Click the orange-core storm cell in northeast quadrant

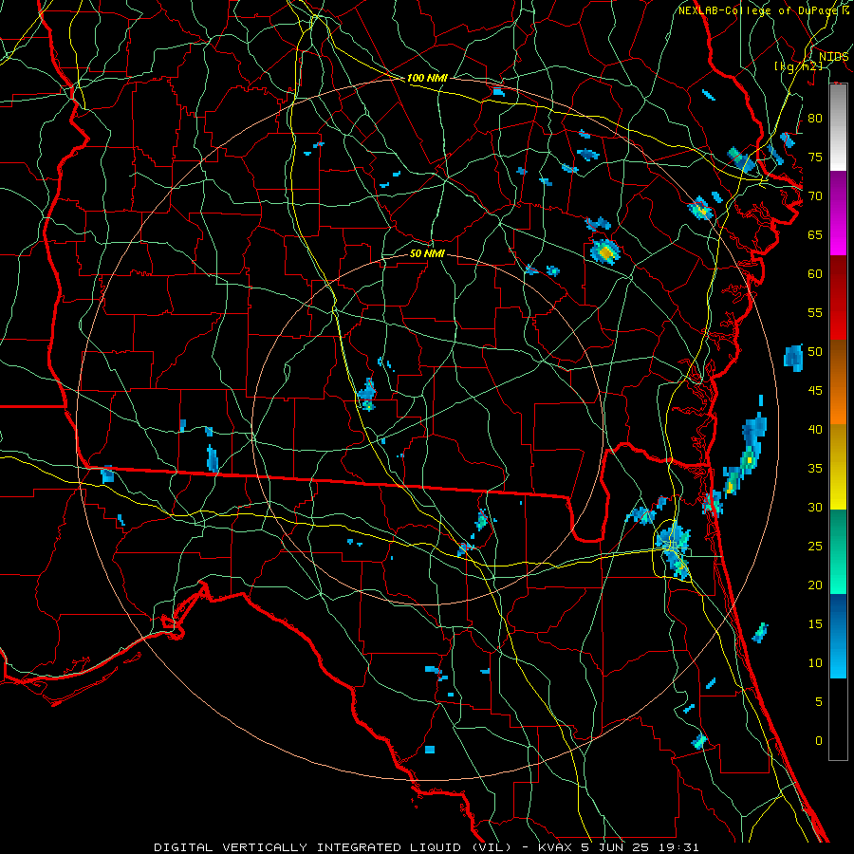pyautogui.click(x=605, y=251)
